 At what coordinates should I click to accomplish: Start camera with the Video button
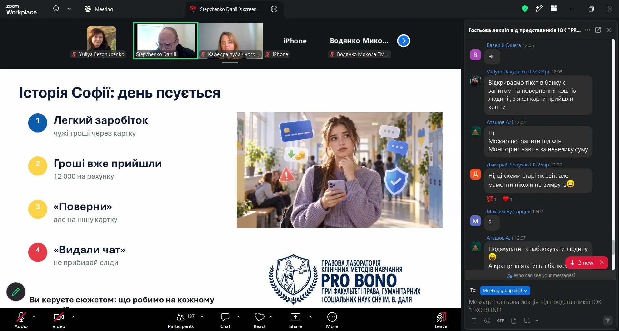(x=59, y=320)
